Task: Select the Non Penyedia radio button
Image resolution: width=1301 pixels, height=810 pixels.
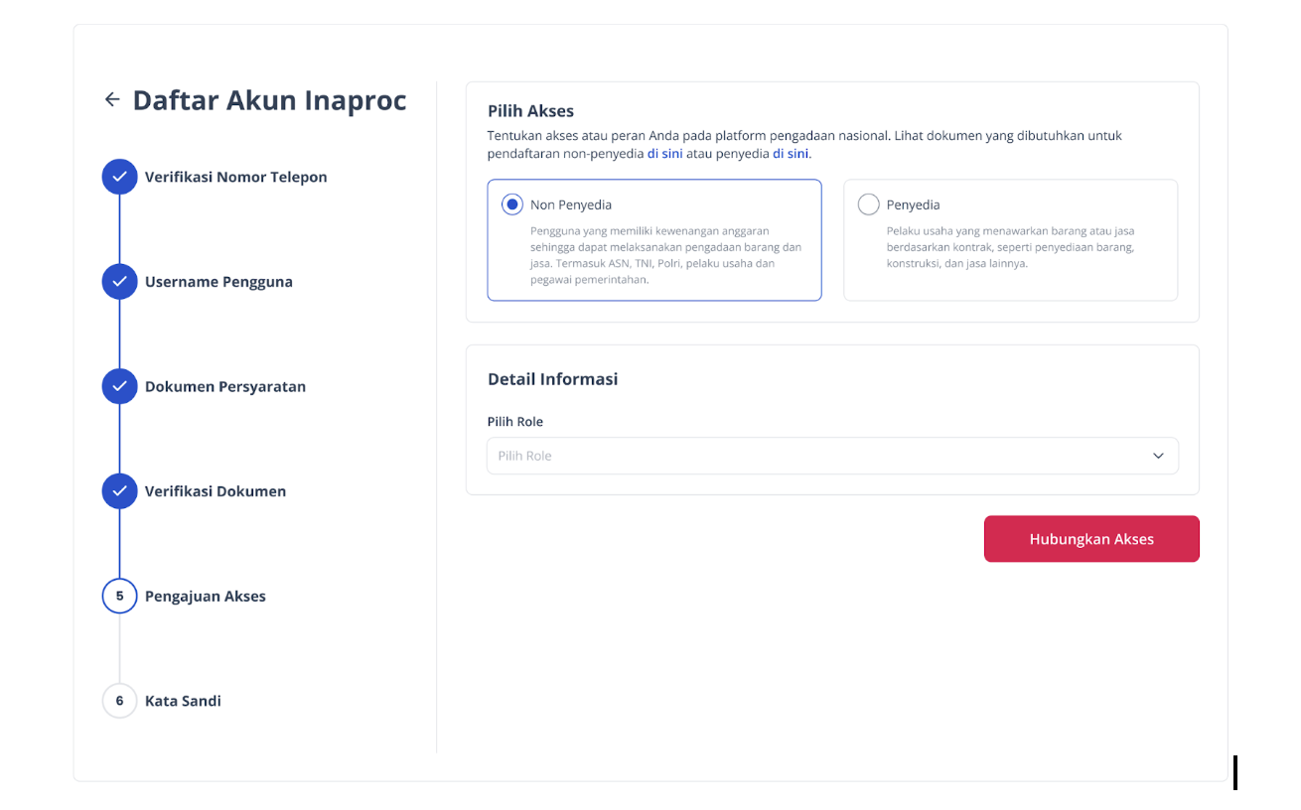Action: (x=510, y=203)
